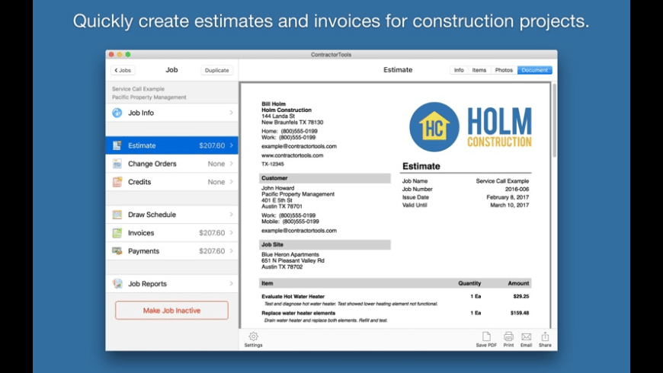
Task: Click the document vertical scrollbar
Action: [x=554, y=120]
